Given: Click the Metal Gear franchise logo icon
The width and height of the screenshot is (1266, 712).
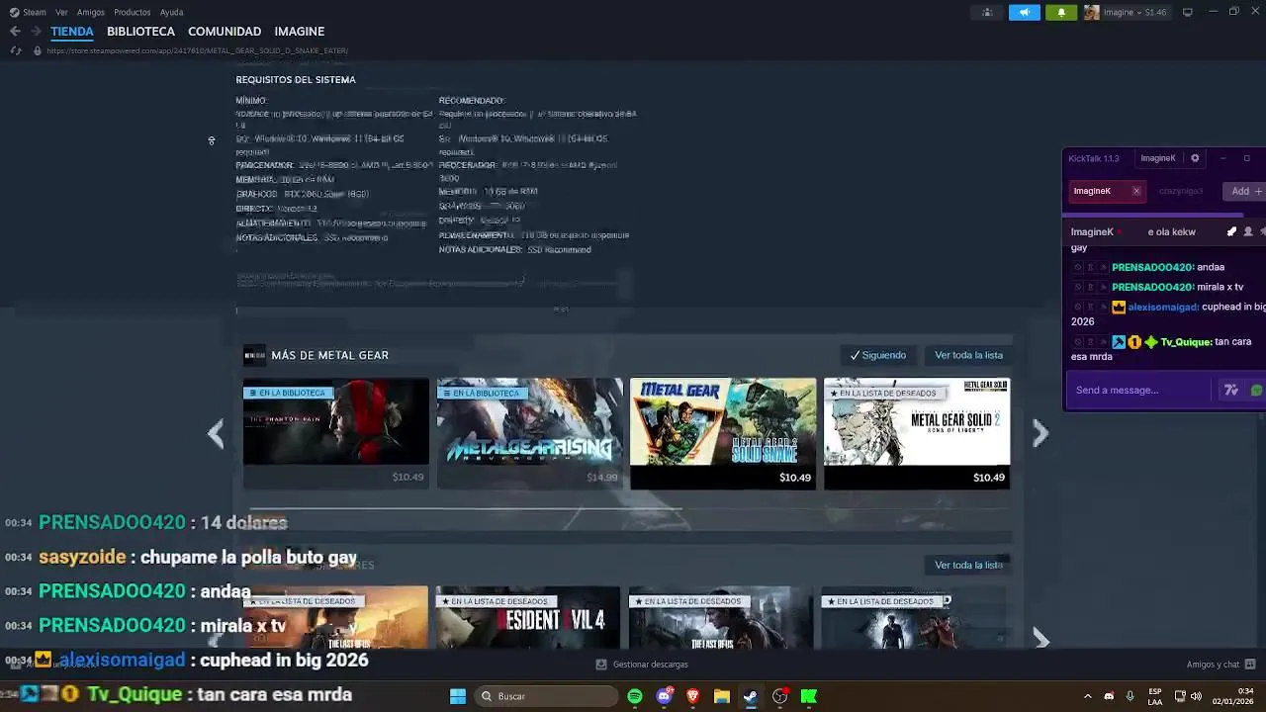Looking at the screenshot, I should tap(254, 355).
